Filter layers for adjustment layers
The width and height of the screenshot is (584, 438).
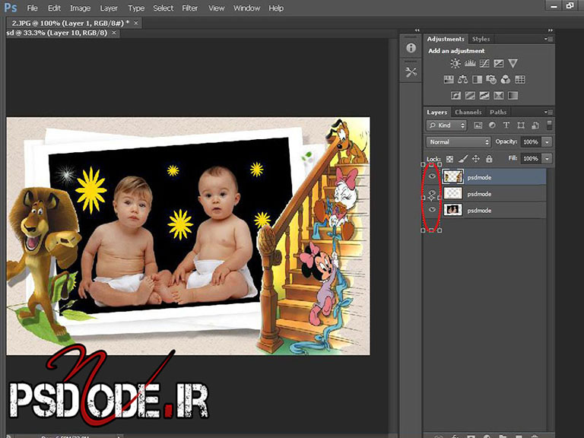492,125
